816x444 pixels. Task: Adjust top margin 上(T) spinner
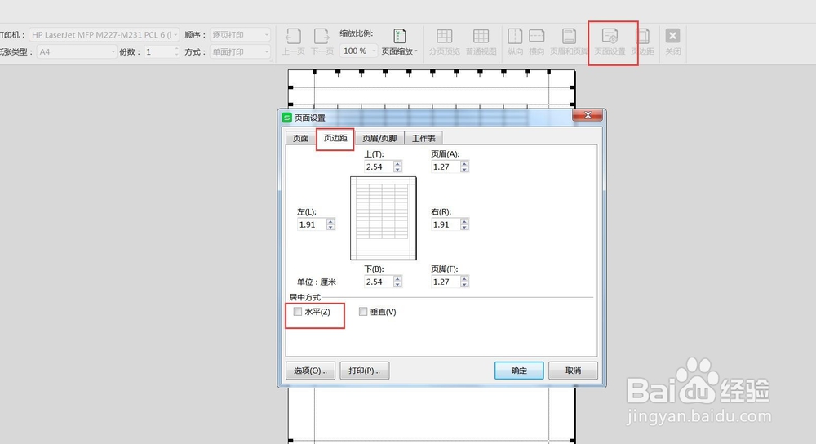pyautogui.click(x=397, y=166)
